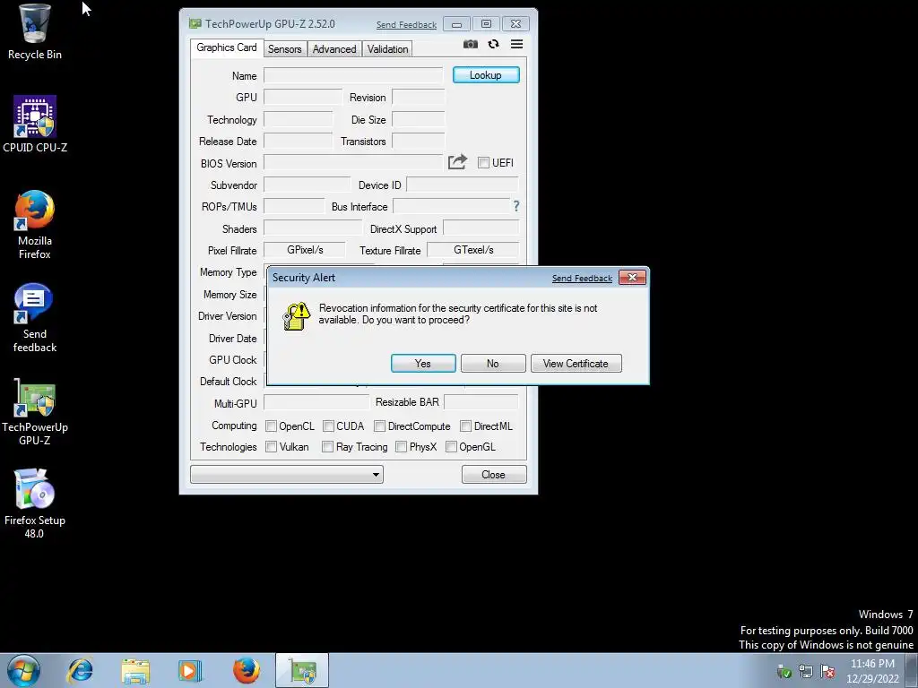Click the Name input field
This screenshot has width=918, height=688.
click(353, 75)
